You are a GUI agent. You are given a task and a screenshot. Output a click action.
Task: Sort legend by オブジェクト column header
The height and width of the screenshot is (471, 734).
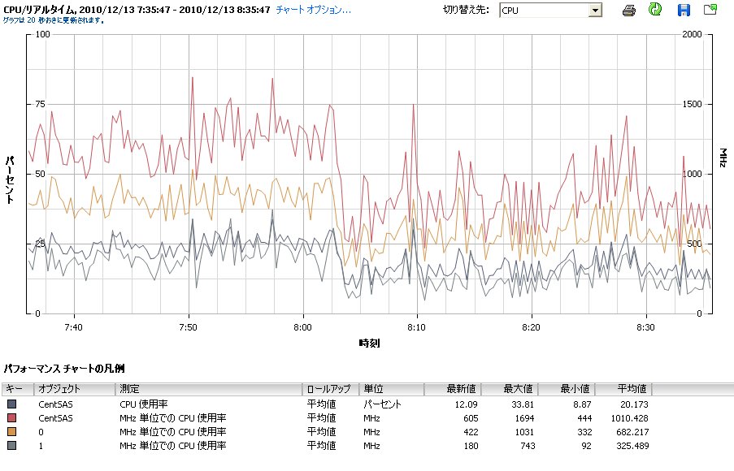click(75, 389)
